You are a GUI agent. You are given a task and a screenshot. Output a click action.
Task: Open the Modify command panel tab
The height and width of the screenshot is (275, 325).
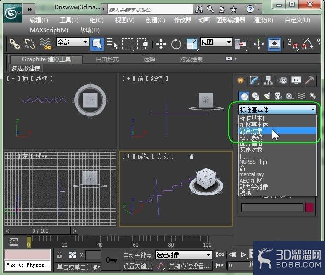[x=254, y=80]
